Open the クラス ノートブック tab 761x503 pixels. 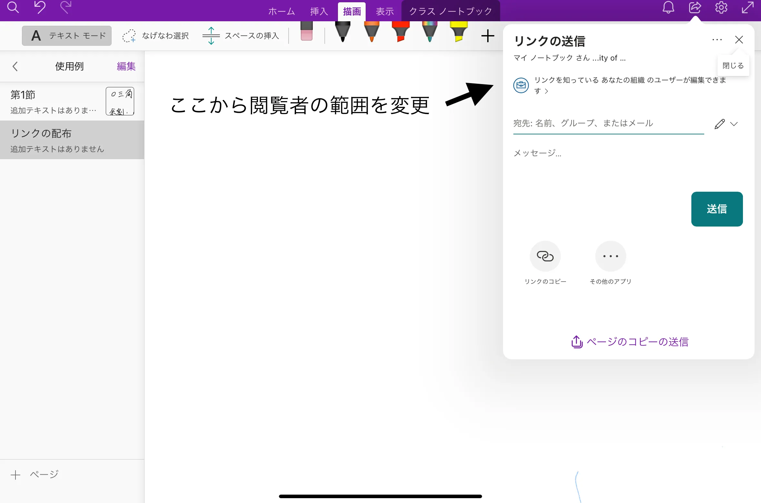pyautogui.click(x=450, y=12)
